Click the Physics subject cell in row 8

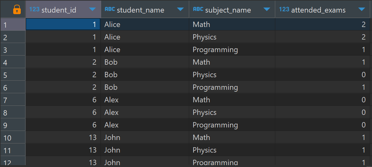[232, 112]
